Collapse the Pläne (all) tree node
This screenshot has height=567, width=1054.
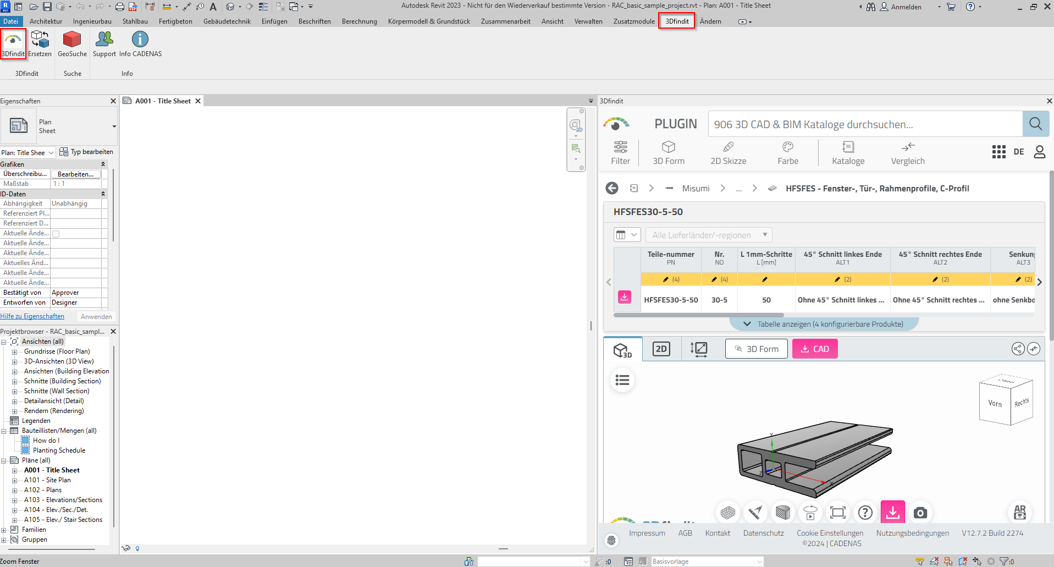click(x=4, y=461)
